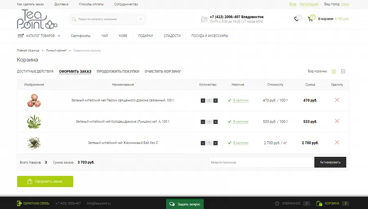Switch cart to grid view icon
The width and height of the screenshot is (368, 209).
343,71
